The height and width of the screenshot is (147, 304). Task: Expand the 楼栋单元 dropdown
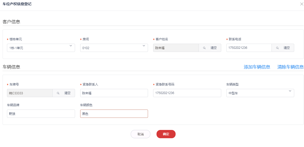[71, 46]
